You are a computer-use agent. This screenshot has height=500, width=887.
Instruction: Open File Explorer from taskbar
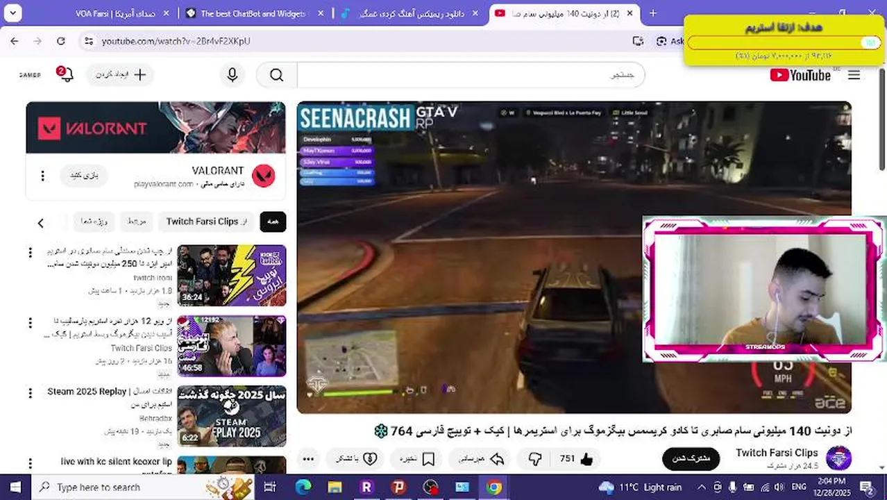pos(335,487)
